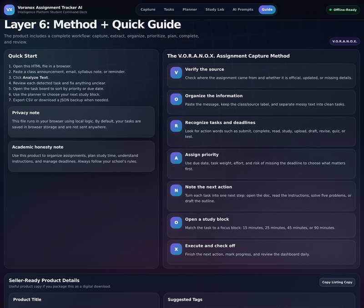The width and height of the screenshot is (364, 308).
Task: Open the Capture tab
Action: (x=148, y=10)
